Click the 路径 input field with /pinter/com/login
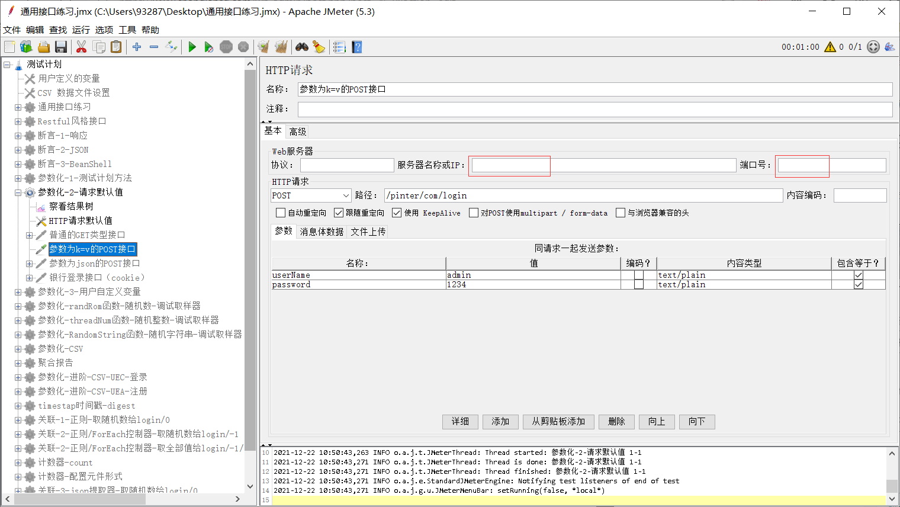 583,195
